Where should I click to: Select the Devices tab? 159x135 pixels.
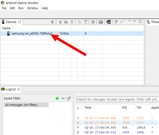click(11, 22)
